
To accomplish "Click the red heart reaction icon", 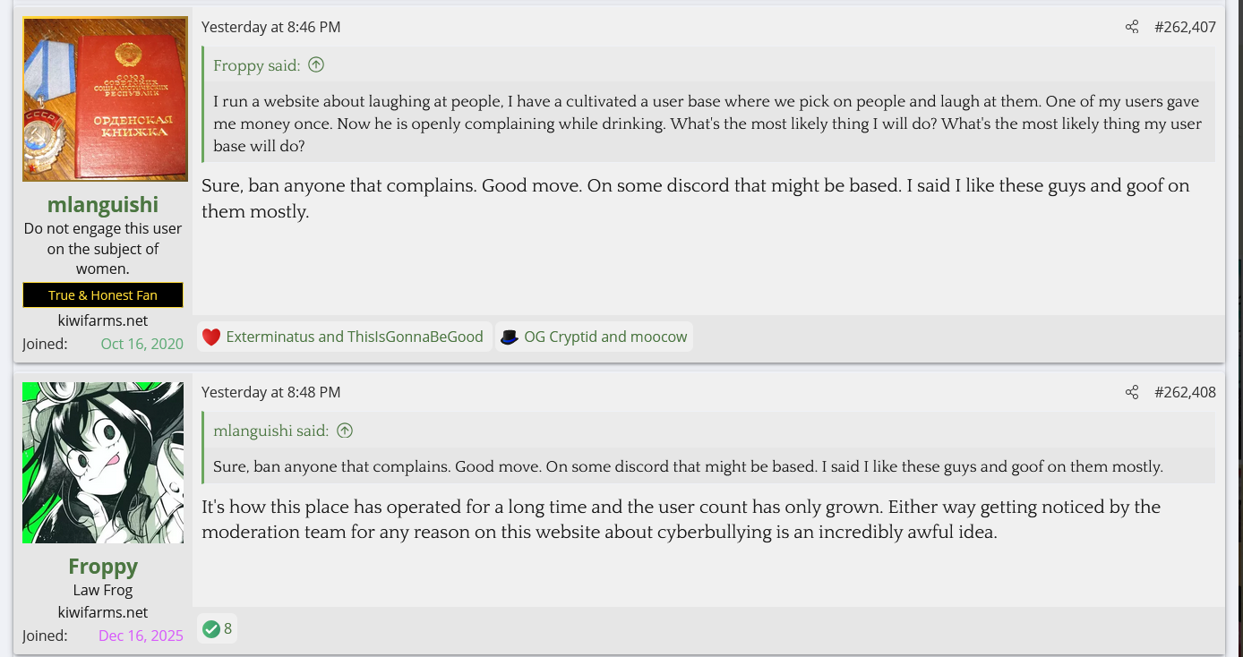I will point(211,337).
